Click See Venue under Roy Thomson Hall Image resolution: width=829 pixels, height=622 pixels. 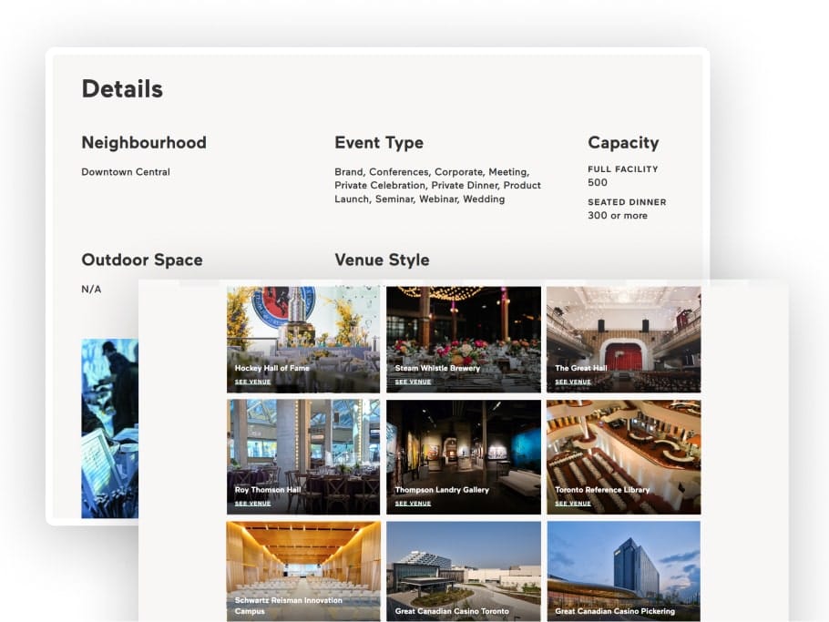[x=252, y=503]
